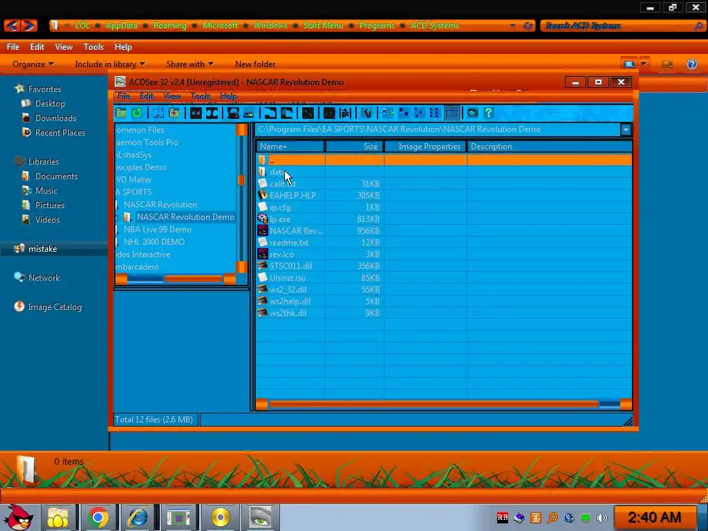
Task: Open ACDSee File menu
Action: point(124,96)
